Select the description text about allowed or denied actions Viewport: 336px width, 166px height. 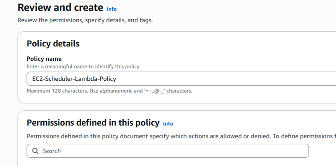point(181,136)
